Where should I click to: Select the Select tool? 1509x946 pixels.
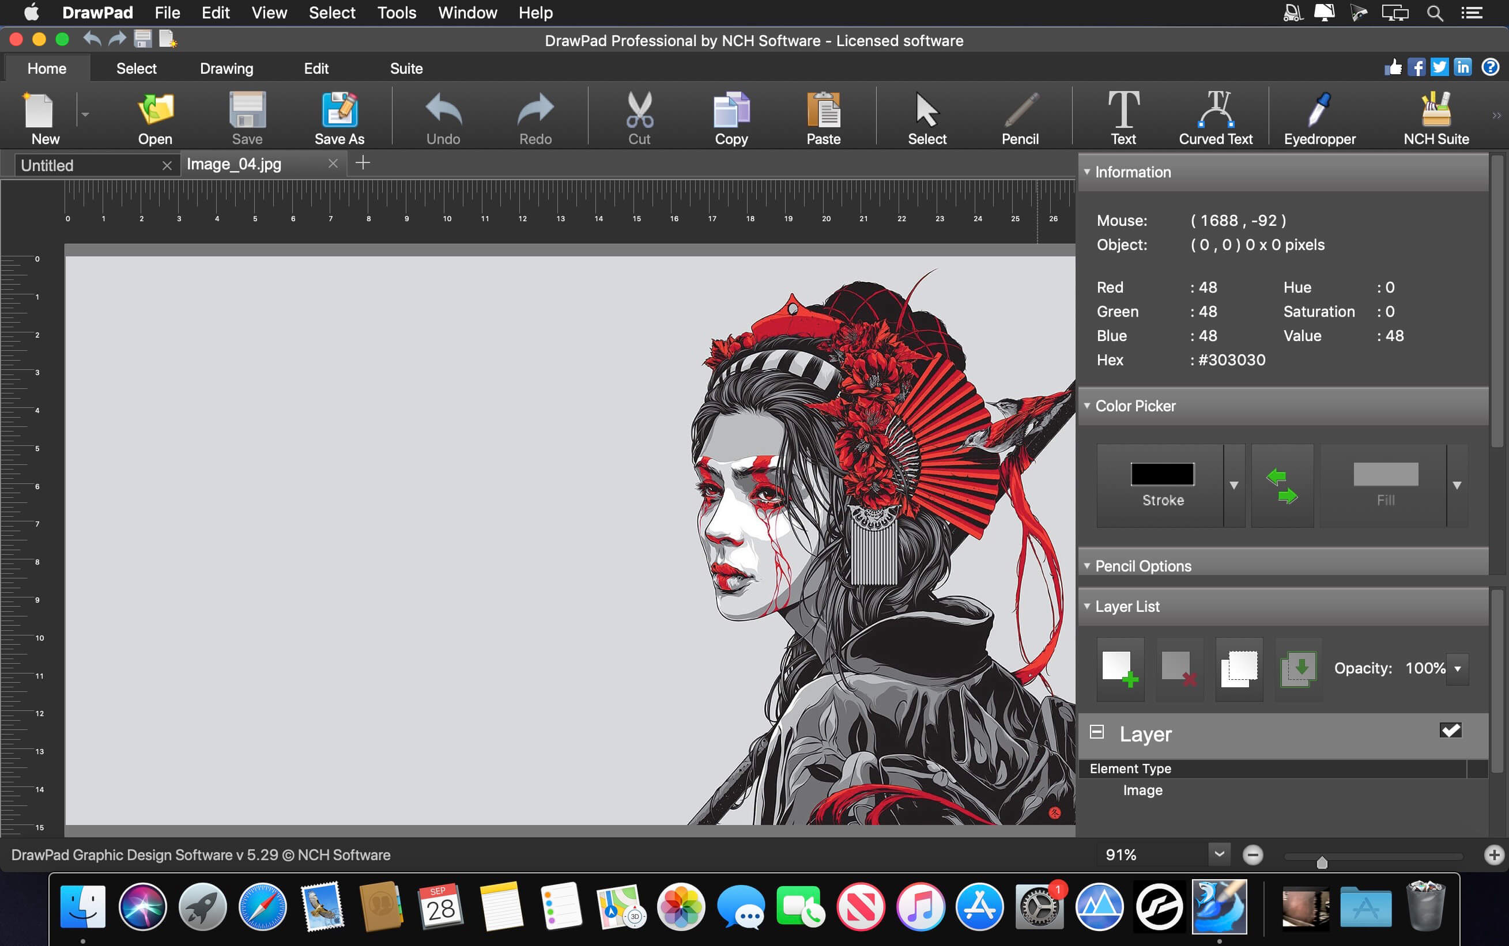(927, 116)
